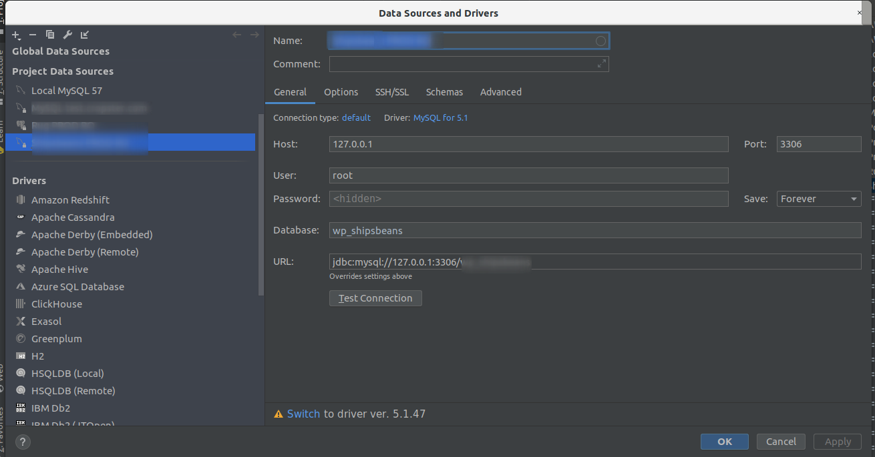This screenshot has height=457, width=875.
Task: Click the OK button
Action: pos(725,442)
